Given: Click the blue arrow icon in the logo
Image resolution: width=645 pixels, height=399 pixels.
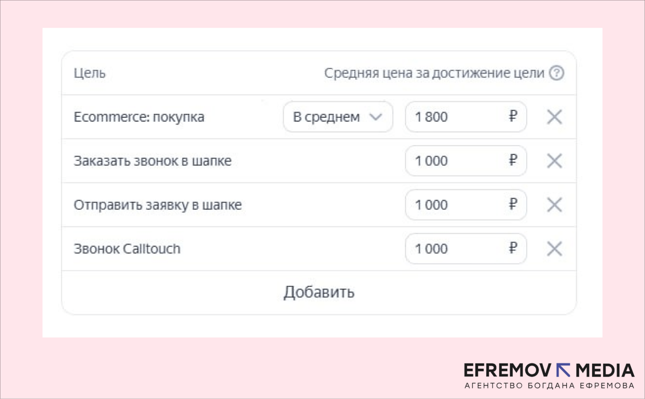Looking at the screenshot, I should coord(563,370).
